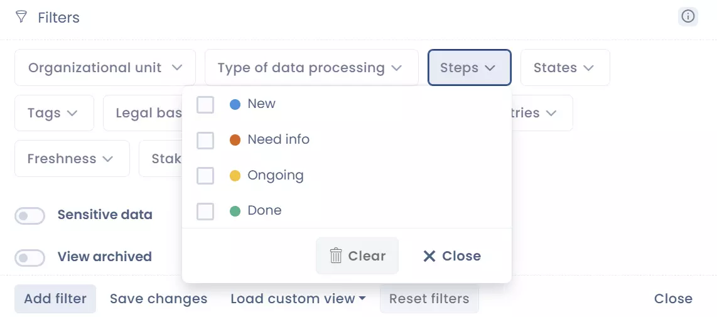Open the Organizational unit dropdown
This screenshot has height=317, width=717.
(105, 68)
